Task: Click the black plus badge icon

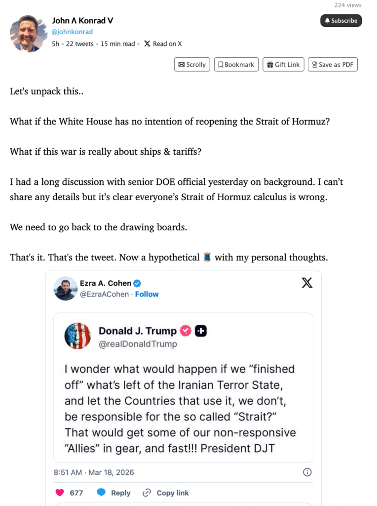Action: click(x=200, y=331)
